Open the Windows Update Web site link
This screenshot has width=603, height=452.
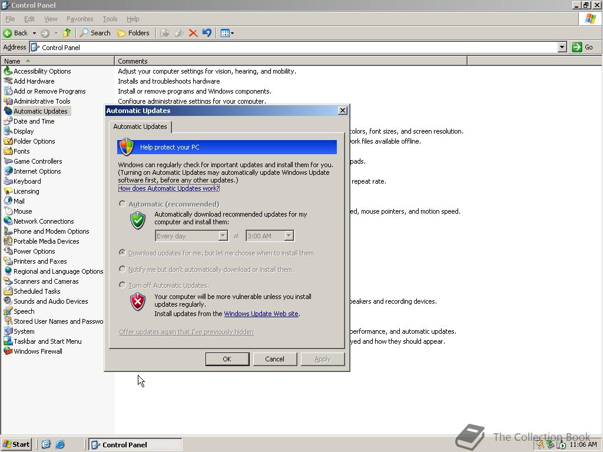[261, 314]
